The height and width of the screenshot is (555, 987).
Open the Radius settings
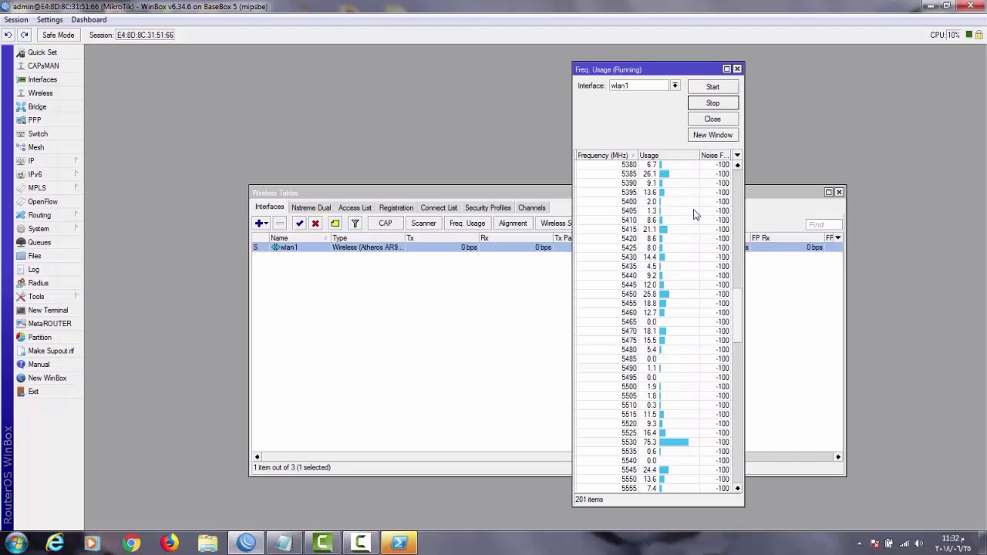click(x=38, y=283)
